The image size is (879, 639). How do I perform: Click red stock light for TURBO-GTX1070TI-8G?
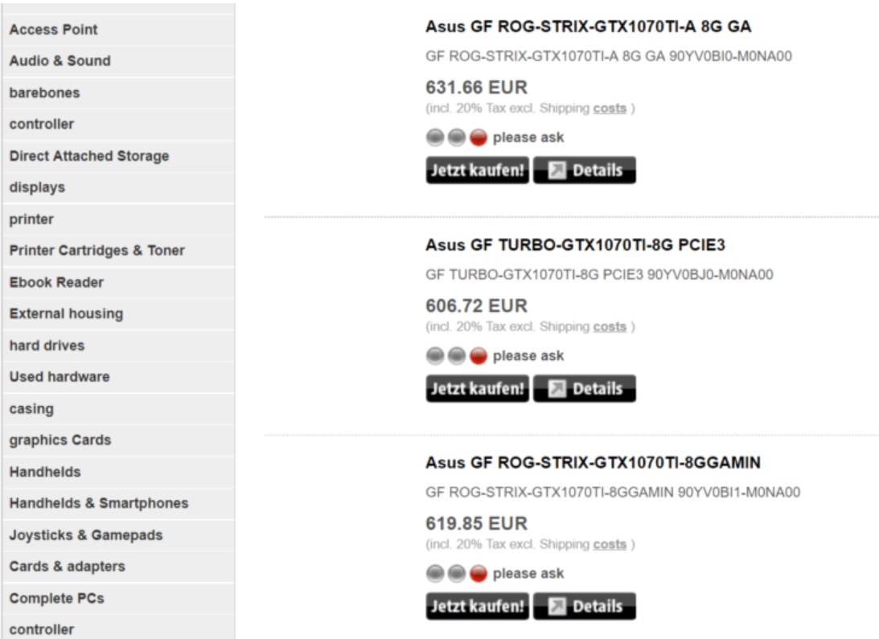click(x=479, y=356)
